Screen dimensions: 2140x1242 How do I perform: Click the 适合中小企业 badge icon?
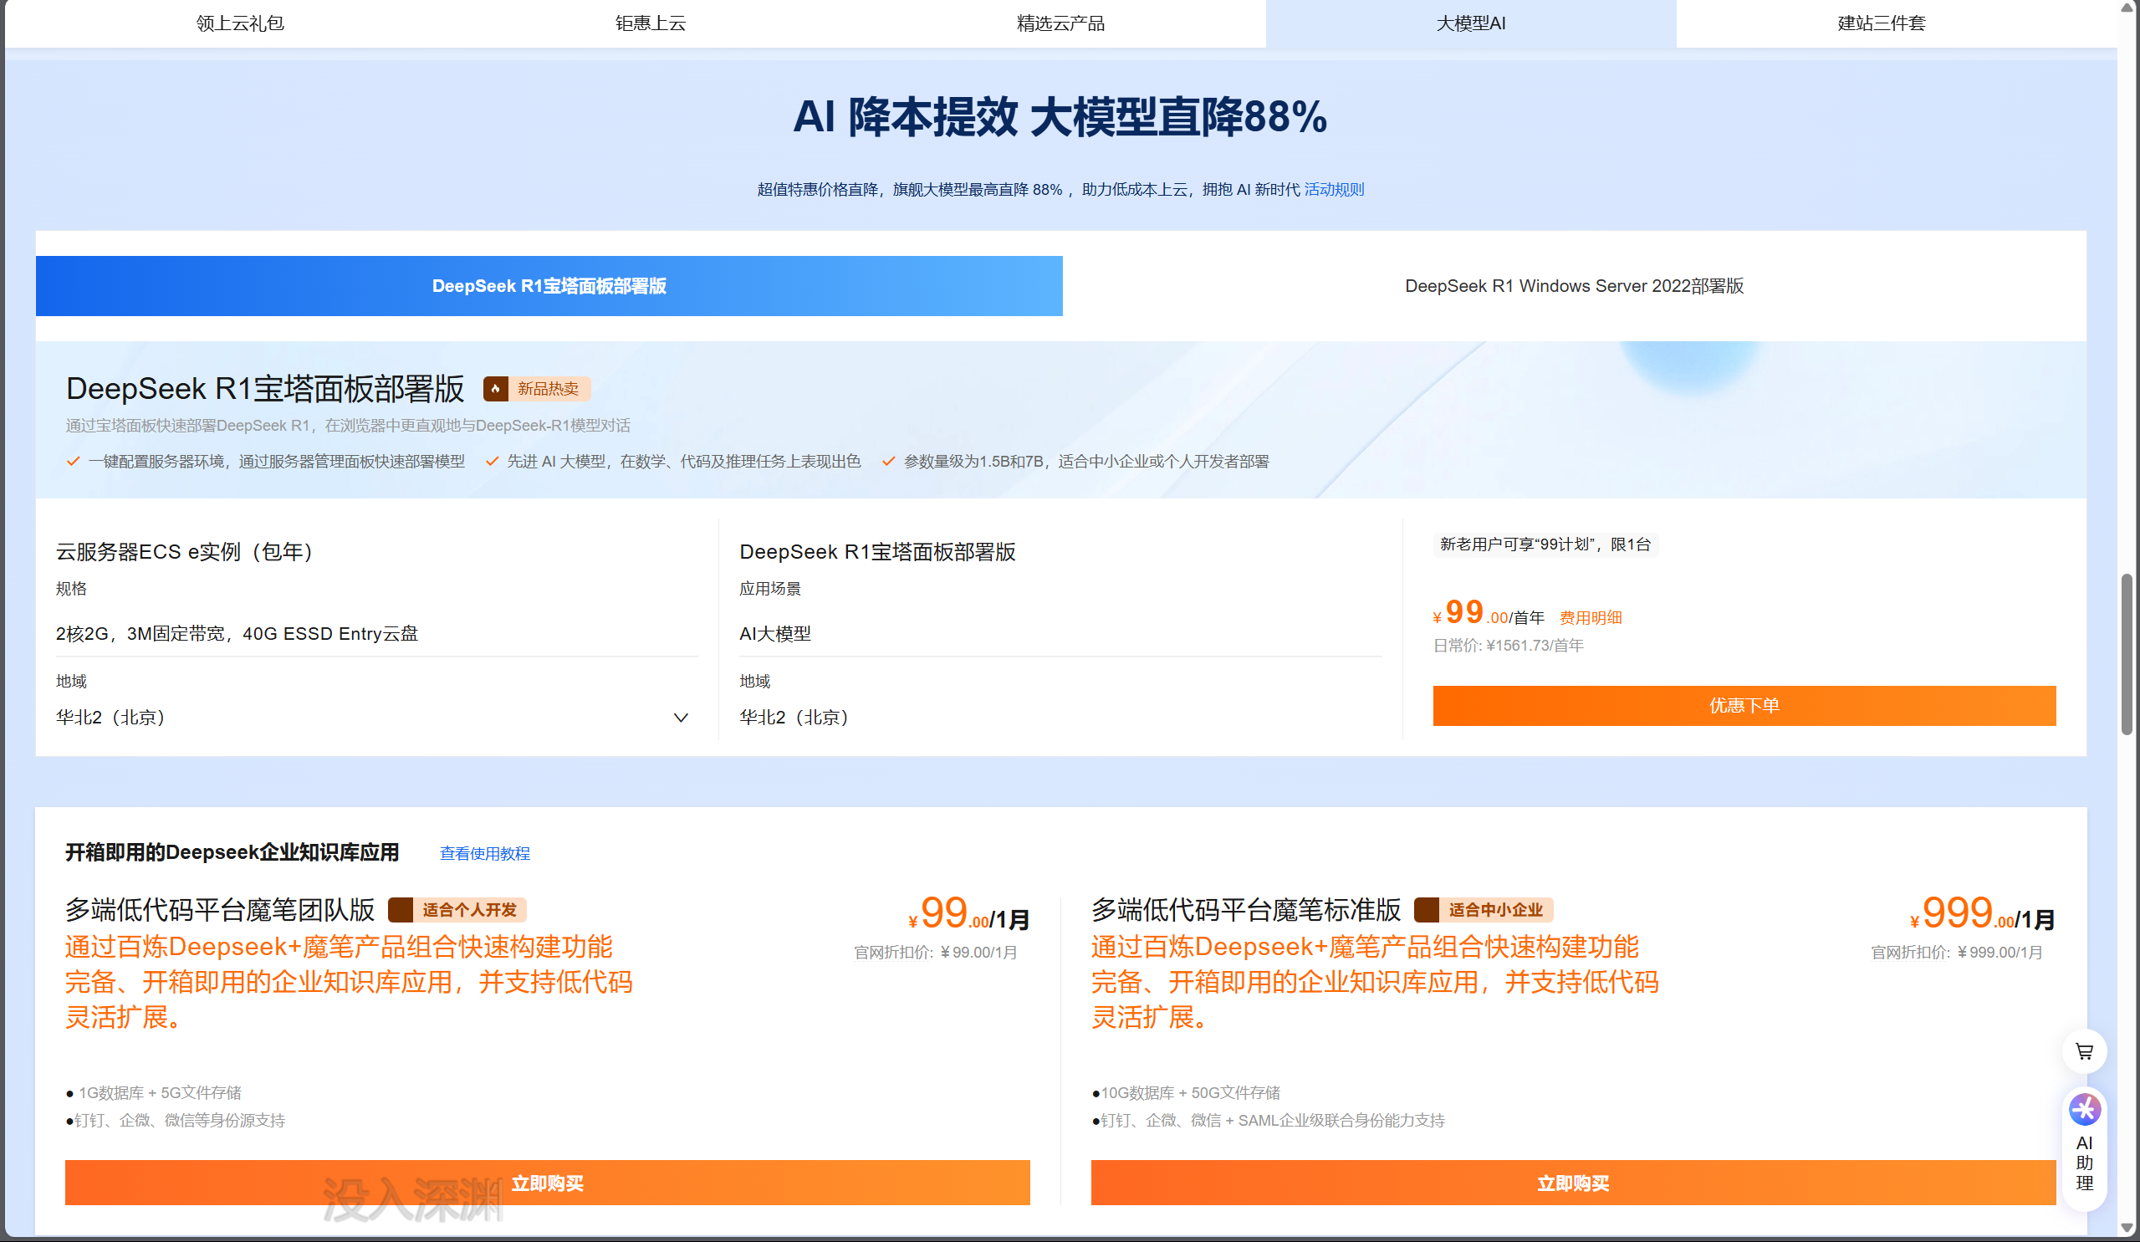1428,909
